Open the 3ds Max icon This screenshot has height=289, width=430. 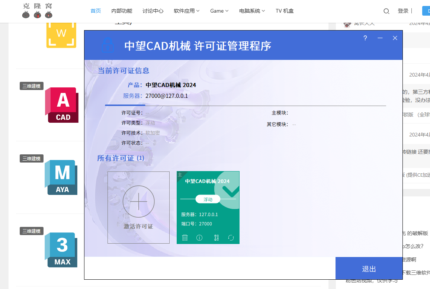coord(61,250)
